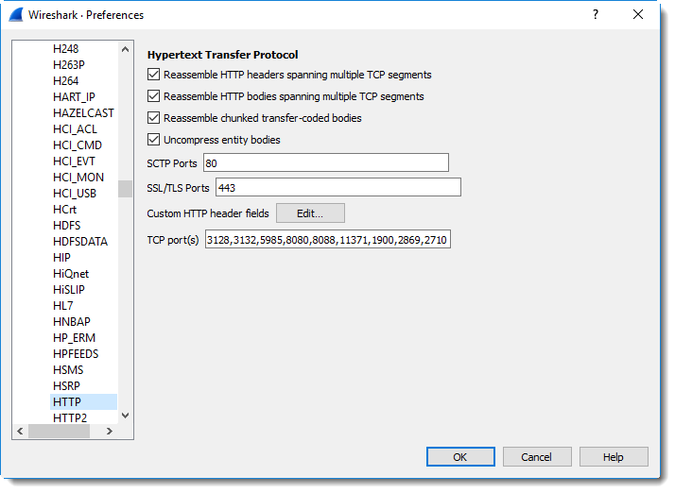Viewport: 675px width, 493px height.
Task: Click the SCTP Ports field containing 80
Action: point(326,163)
